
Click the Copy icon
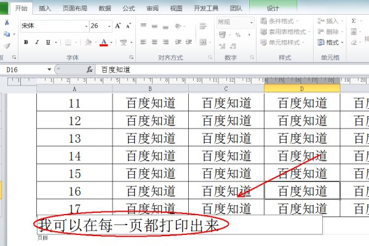tap(7, 34)
